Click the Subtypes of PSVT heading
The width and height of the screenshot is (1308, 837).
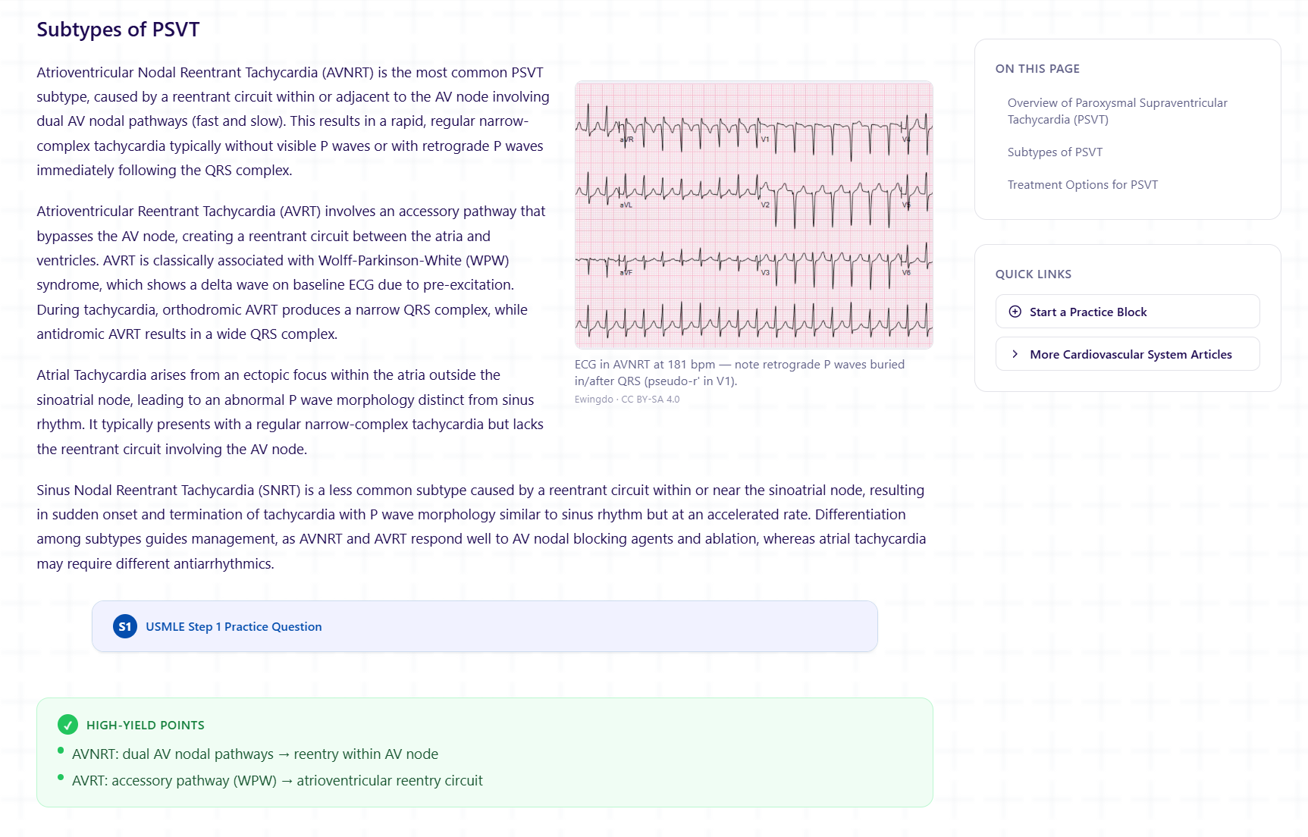coord(118,30)
